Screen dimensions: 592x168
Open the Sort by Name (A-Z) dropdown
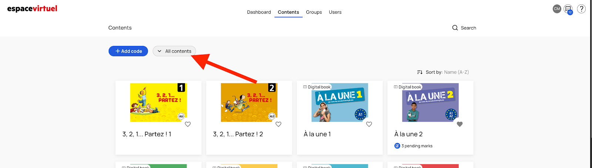click(456, 72)
